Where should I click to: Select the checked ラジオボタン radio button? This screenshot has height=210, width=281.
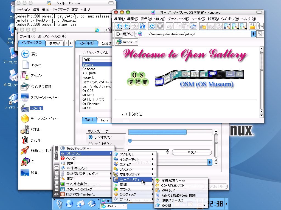[x=91, y=137]
